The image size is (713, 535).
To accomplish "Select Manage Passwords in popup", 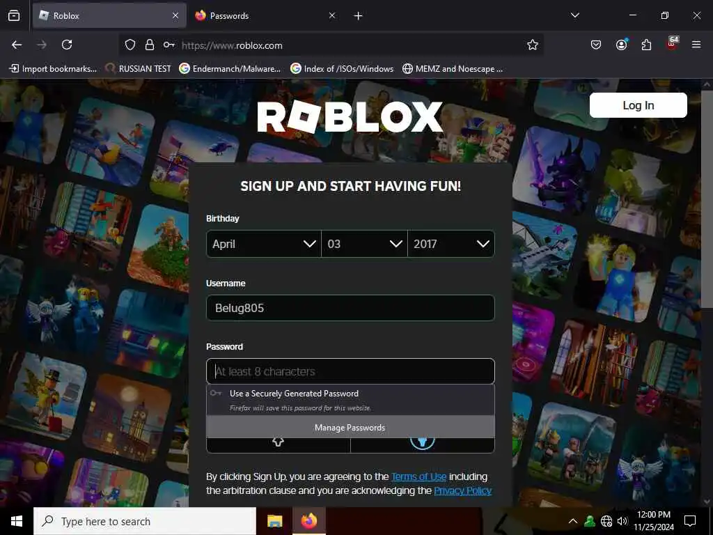I will coord(350,427).
